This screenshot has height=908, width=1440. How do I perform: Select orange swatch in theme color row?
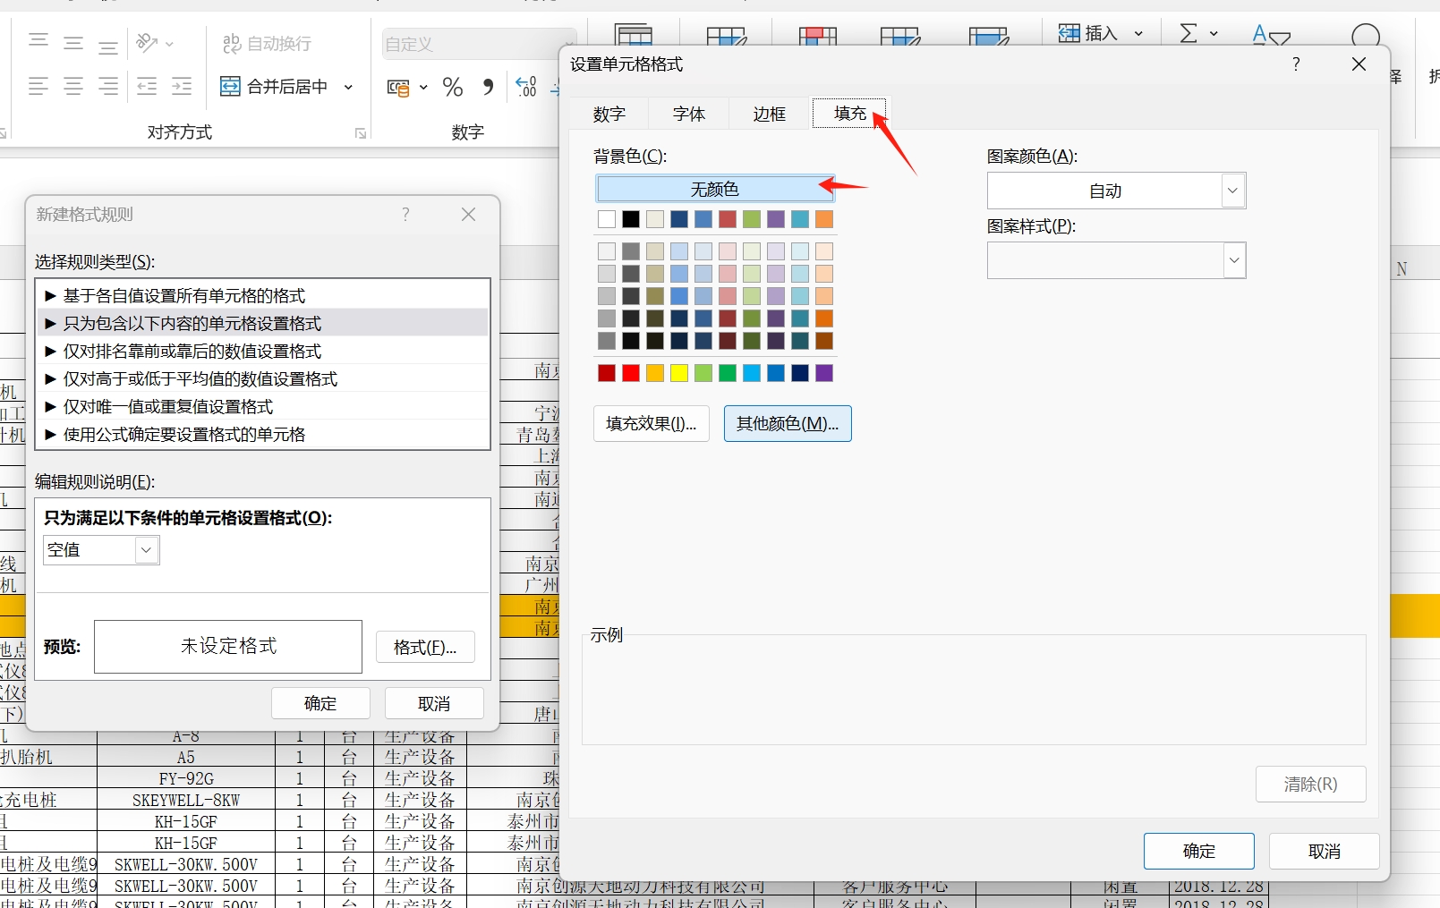pyautogui.click(x=824, y=219)
